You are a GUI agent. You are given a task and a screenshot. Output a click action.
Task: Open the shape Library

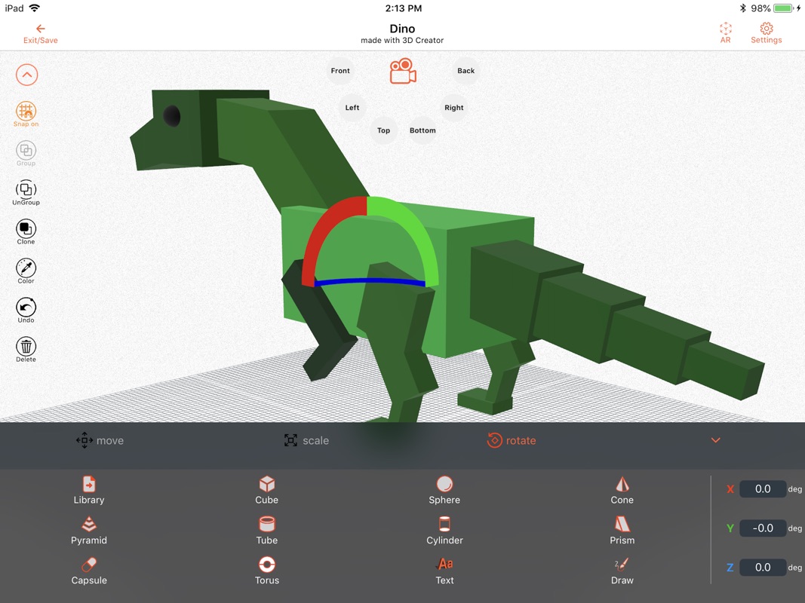tap(89, 490)
